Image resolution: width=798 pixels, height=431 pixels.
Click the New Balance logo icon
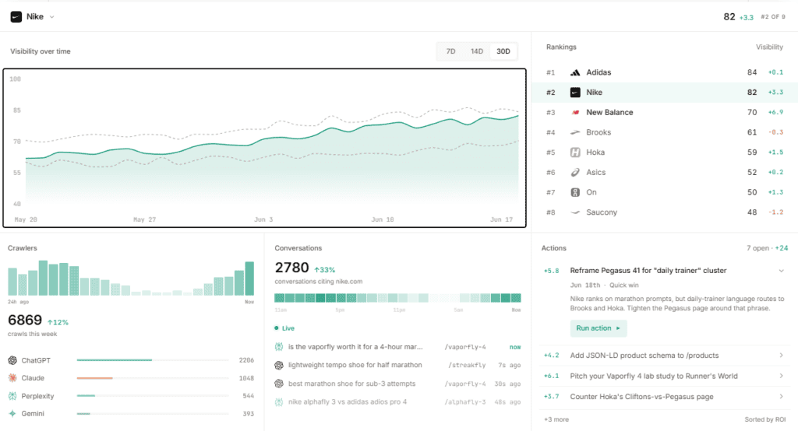coord(575,112)
